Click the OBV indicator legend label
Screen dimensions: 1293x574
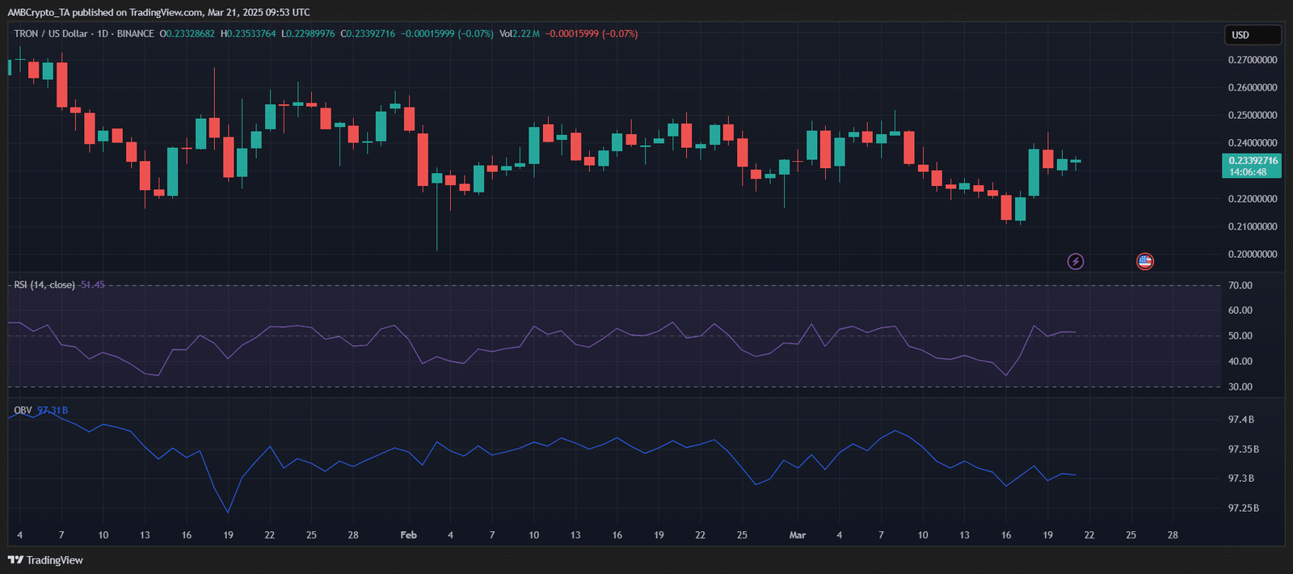point(23,411)
